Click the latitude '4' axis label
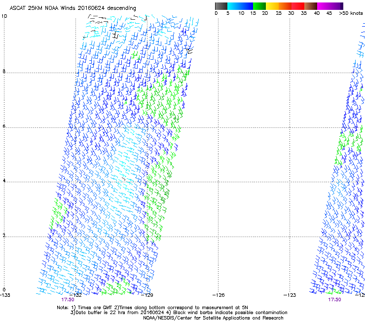The image size is (365, 321). (x=4, y=181)
